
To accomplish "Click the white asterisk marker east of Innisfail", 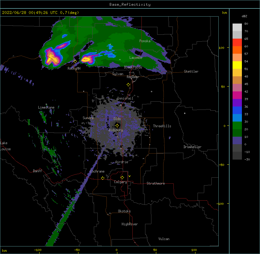I will [151, 91].
